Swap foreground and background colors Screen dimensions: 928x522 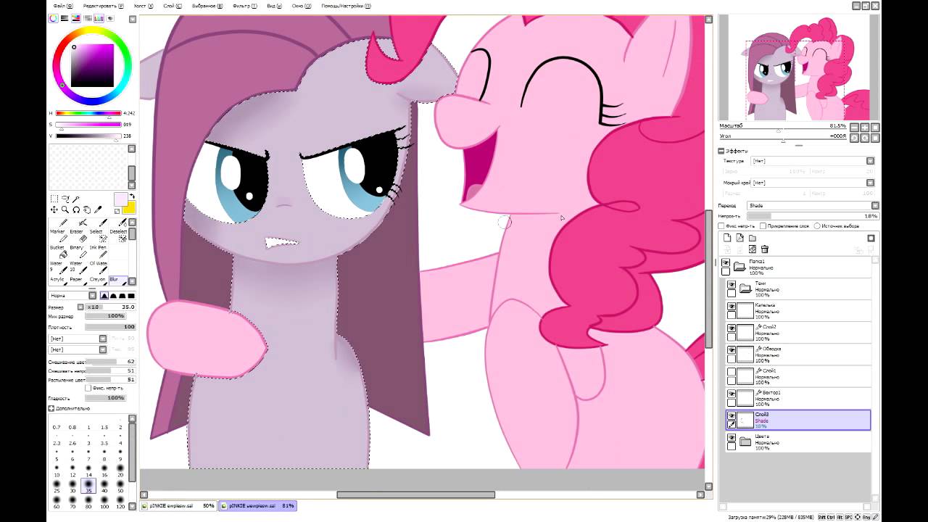point(132,196)
